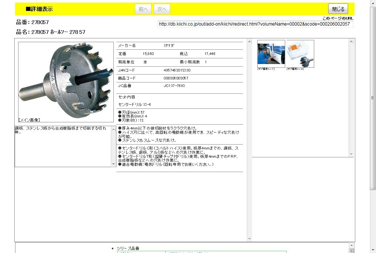Click the 鋼板、ステンレス板 description text
376x253 pixels.
click(60, 130)
